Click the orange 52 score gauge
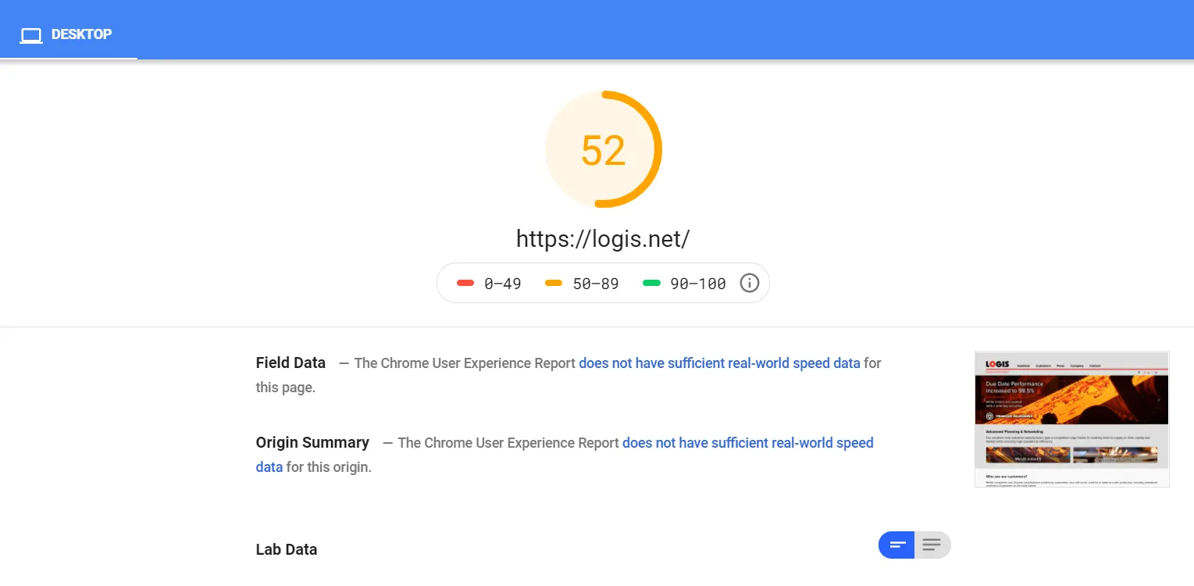1194x586 pixels. [x=603, y=150]
